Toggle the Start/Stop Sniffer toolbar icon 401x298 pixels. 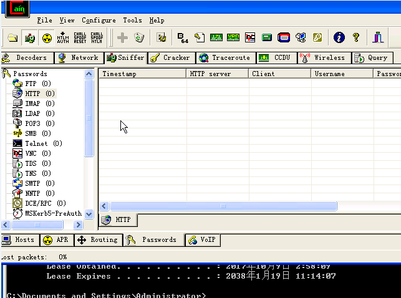coord(30,38)
